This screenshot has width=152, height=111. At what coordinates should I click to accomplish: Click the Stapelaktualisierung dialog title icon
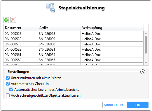click(50, 8)
